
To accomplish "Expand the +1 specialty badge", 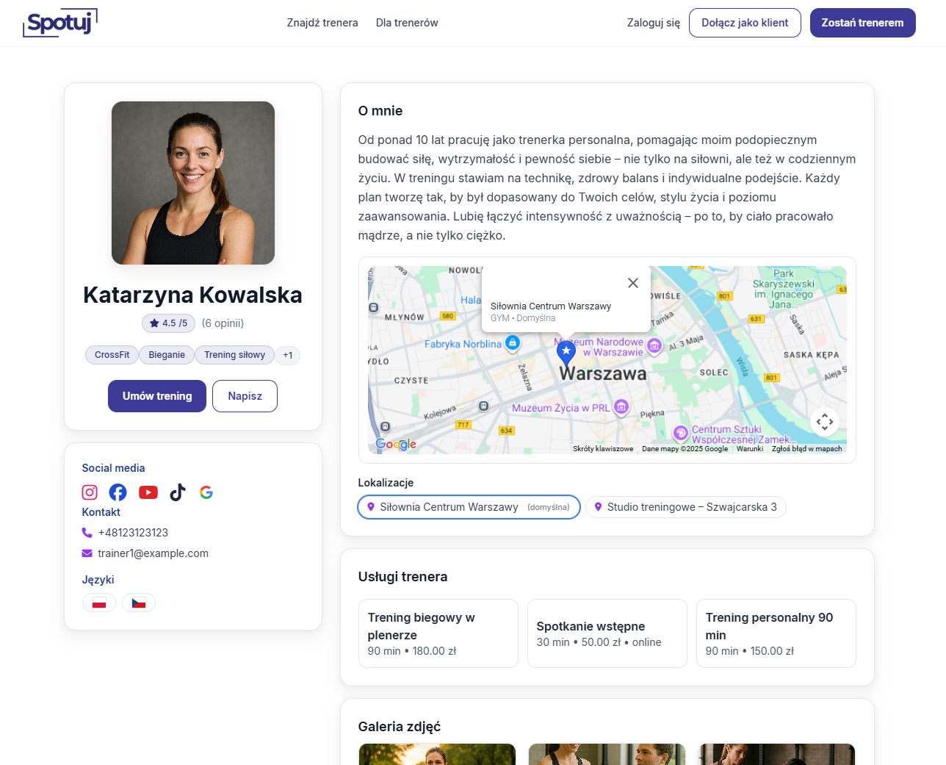I will 288,355.
